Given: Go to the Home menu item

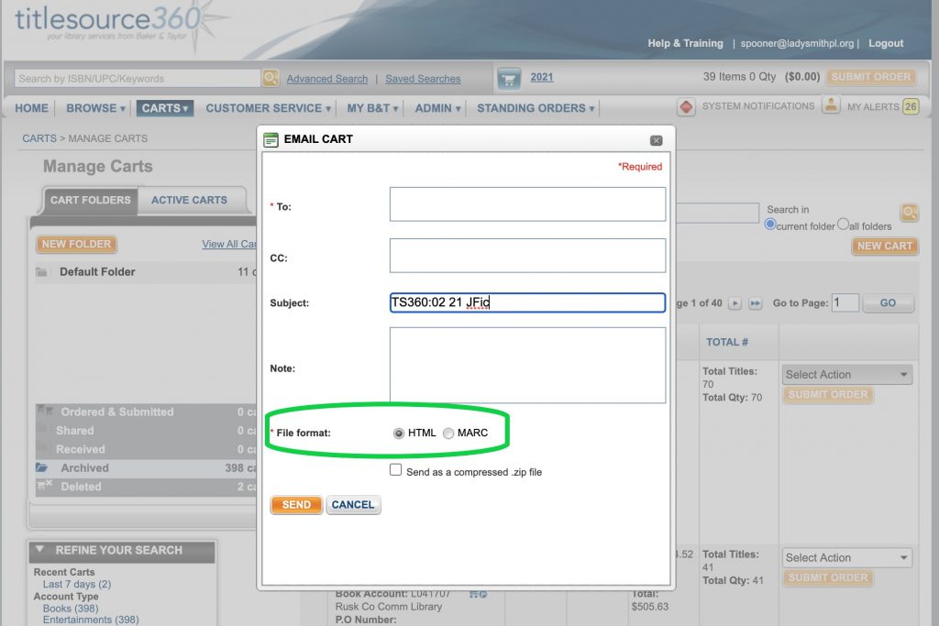Looking at the screenshot, I should coord(32,108).
